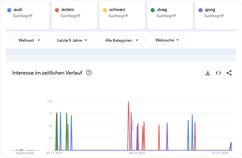Edit the .goog search term
Screen dimensions: 242x158
click(210, 10)
